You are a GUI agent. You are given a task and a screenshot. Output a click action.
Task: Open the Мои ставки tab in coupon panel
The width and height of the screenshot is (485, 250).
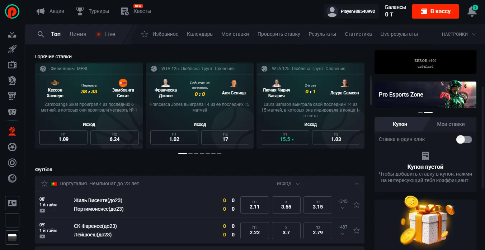pyautogui.click(x=451, y=124)
